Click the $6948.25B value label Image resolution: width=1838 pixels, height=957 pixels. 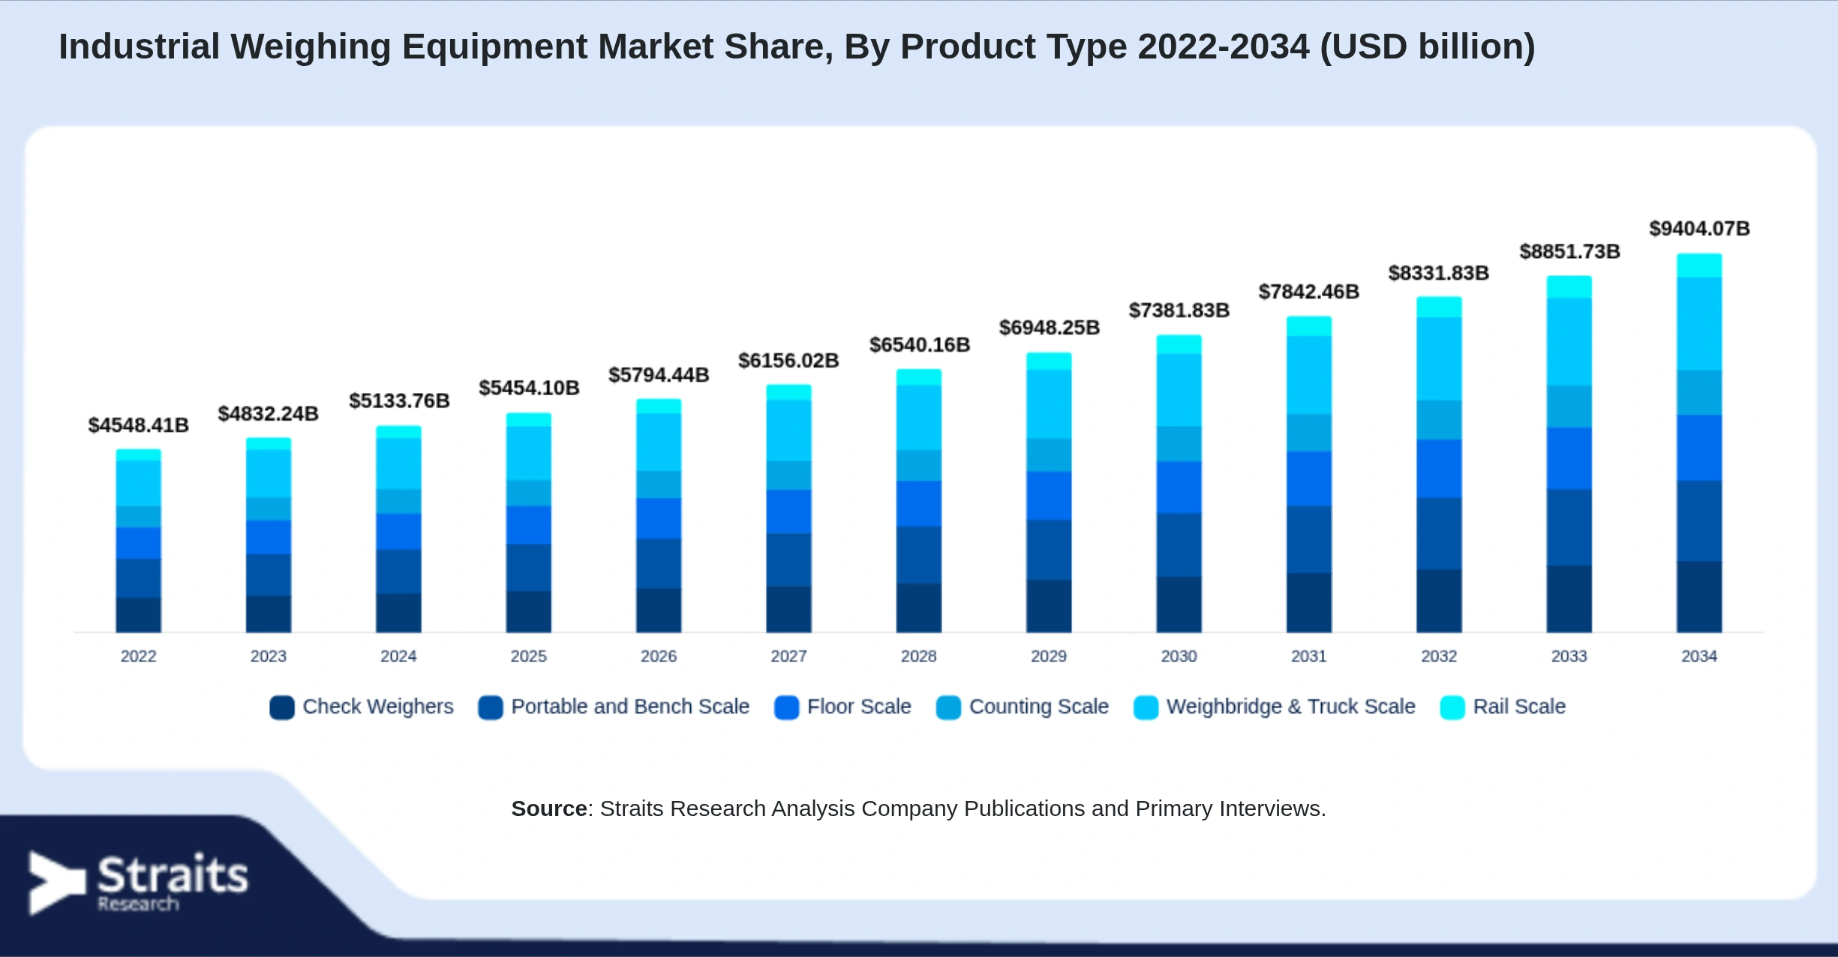pyautogui.click(x=1050, y=328)
